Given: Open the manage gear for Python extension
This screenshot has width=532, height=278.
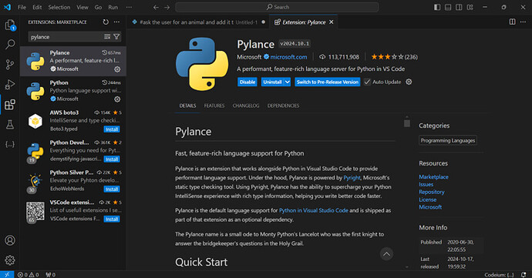Looking at the screenshot, I should coord(117,99).
